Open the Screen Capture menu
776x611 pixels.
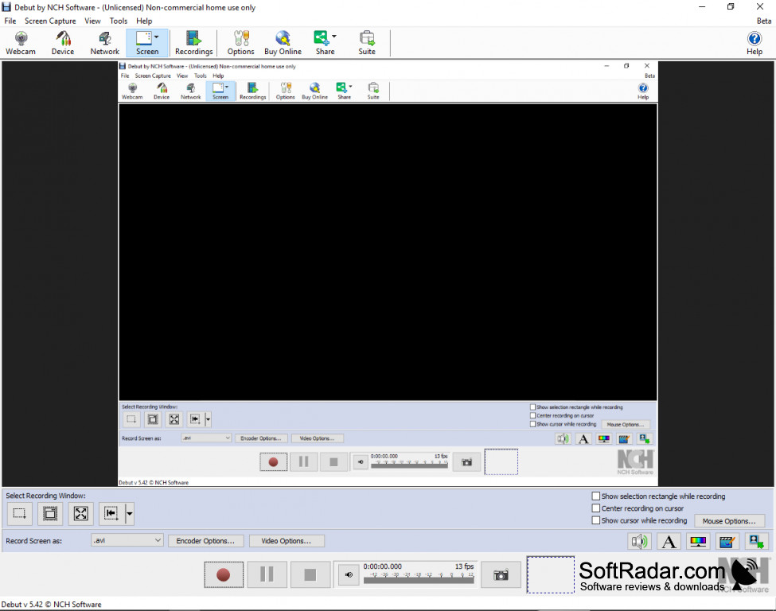click(50, 21)
